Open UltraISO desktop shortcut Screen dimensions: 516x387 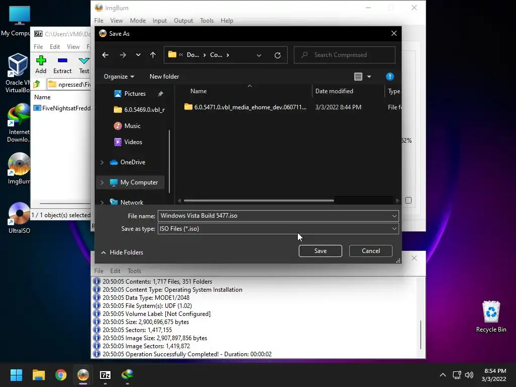click(19, 218)
